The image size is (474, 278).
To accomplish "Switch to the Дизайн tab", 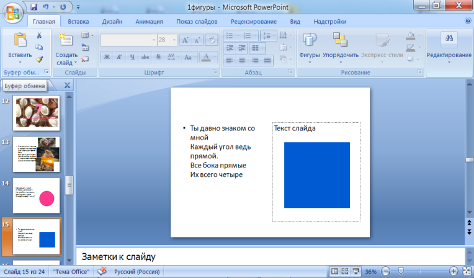I will click(x=112, y=22).
